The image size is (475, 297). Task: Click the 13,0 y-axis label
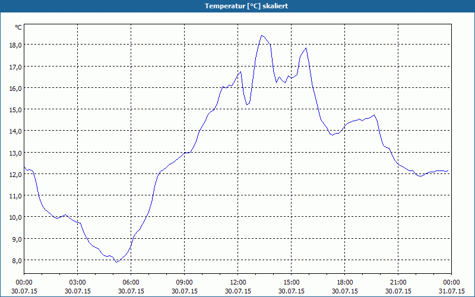(x=16, y=153)
